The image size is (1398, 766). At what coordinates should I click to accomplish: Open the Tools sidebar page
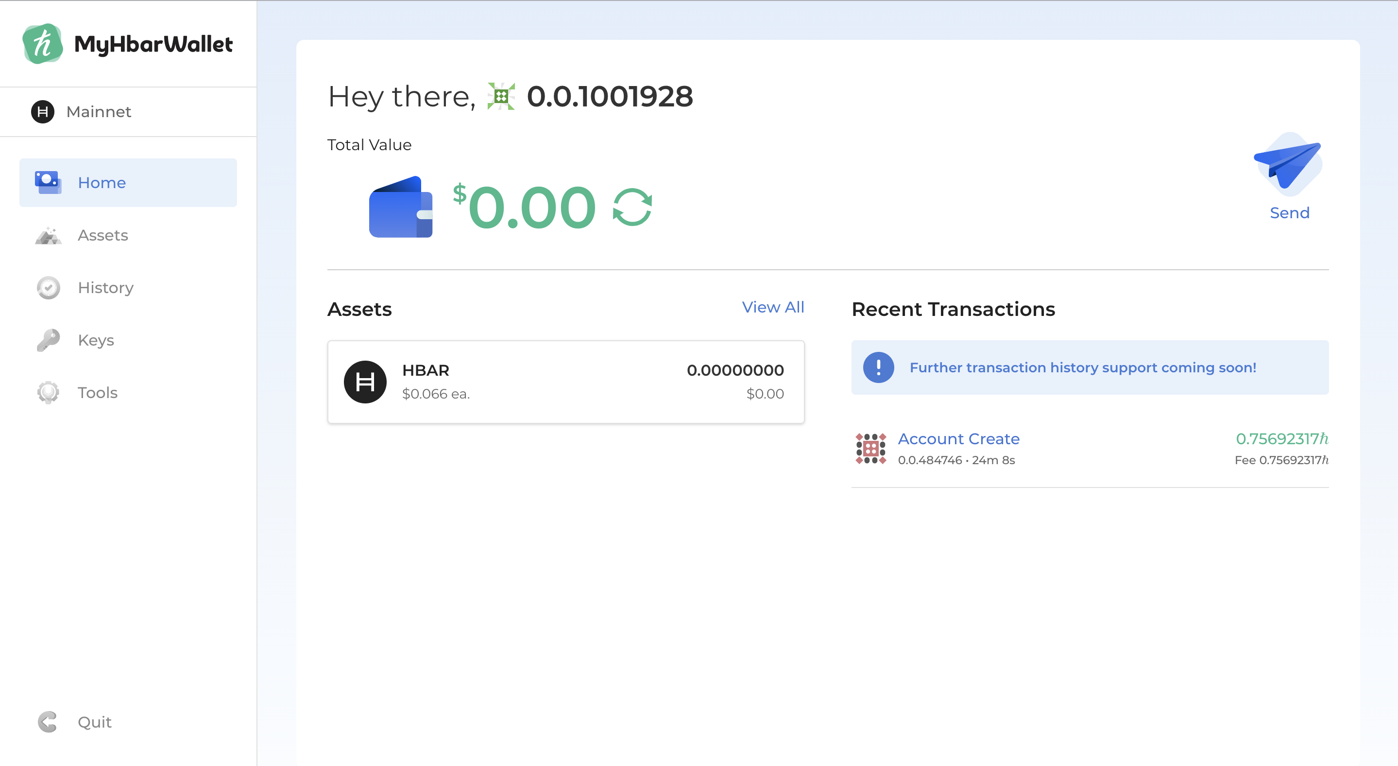pos(97,393)
